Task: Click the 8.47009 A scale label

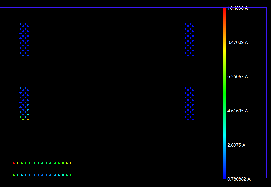Action: [237, 42]
